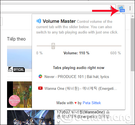Click the Volume Master logo in popup header
This screenshot has height=125, width=135.
tap(39, 21)
